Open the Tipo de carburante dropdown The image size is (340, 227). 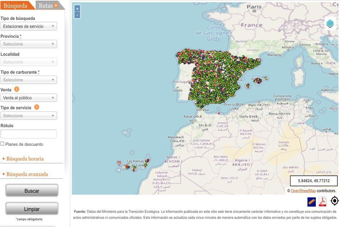tap(29, 80)
